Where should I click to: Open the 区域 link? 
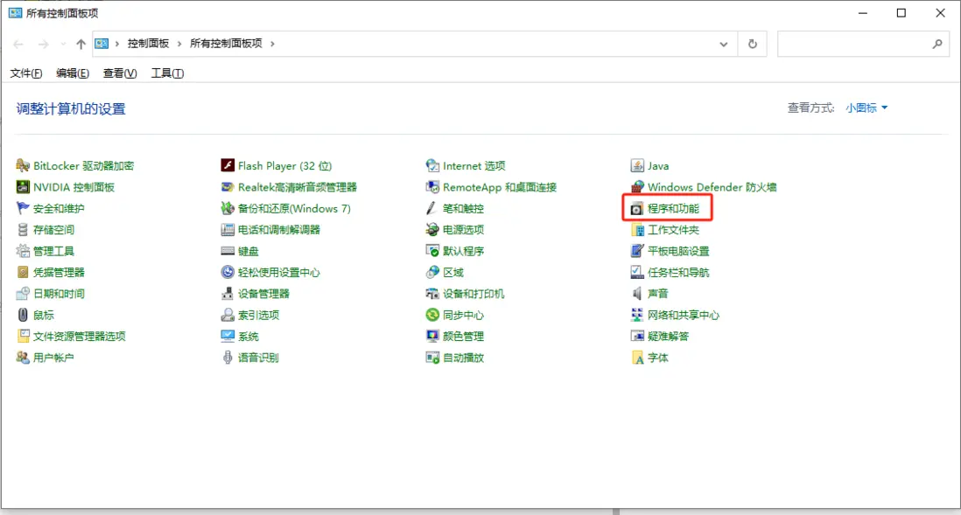pyautogui.click(x=453, y=272)
